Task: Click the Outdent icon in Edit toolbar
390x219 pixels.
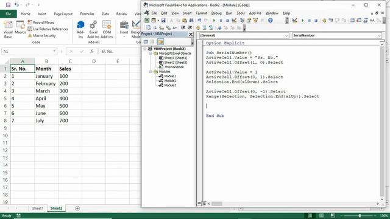Action: (190, 27)
